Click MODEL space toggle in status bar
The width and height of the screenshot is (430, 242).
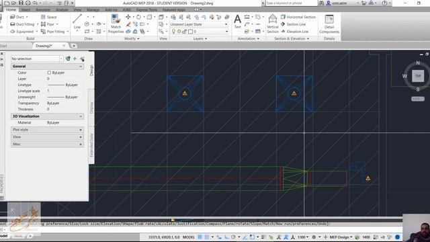189,237
